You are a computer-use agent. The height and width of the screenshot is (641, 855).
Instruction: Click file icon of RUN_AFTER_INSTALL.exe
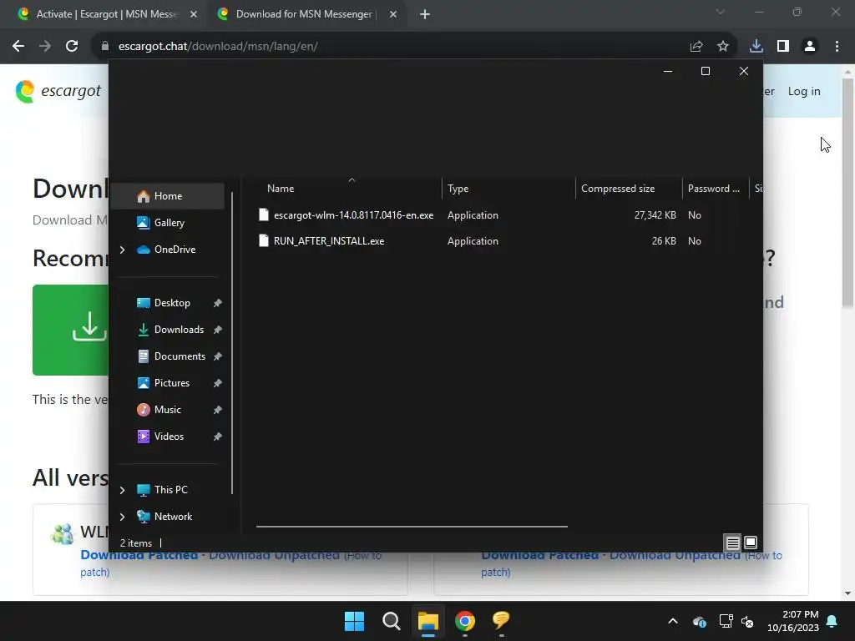[263, 240]
